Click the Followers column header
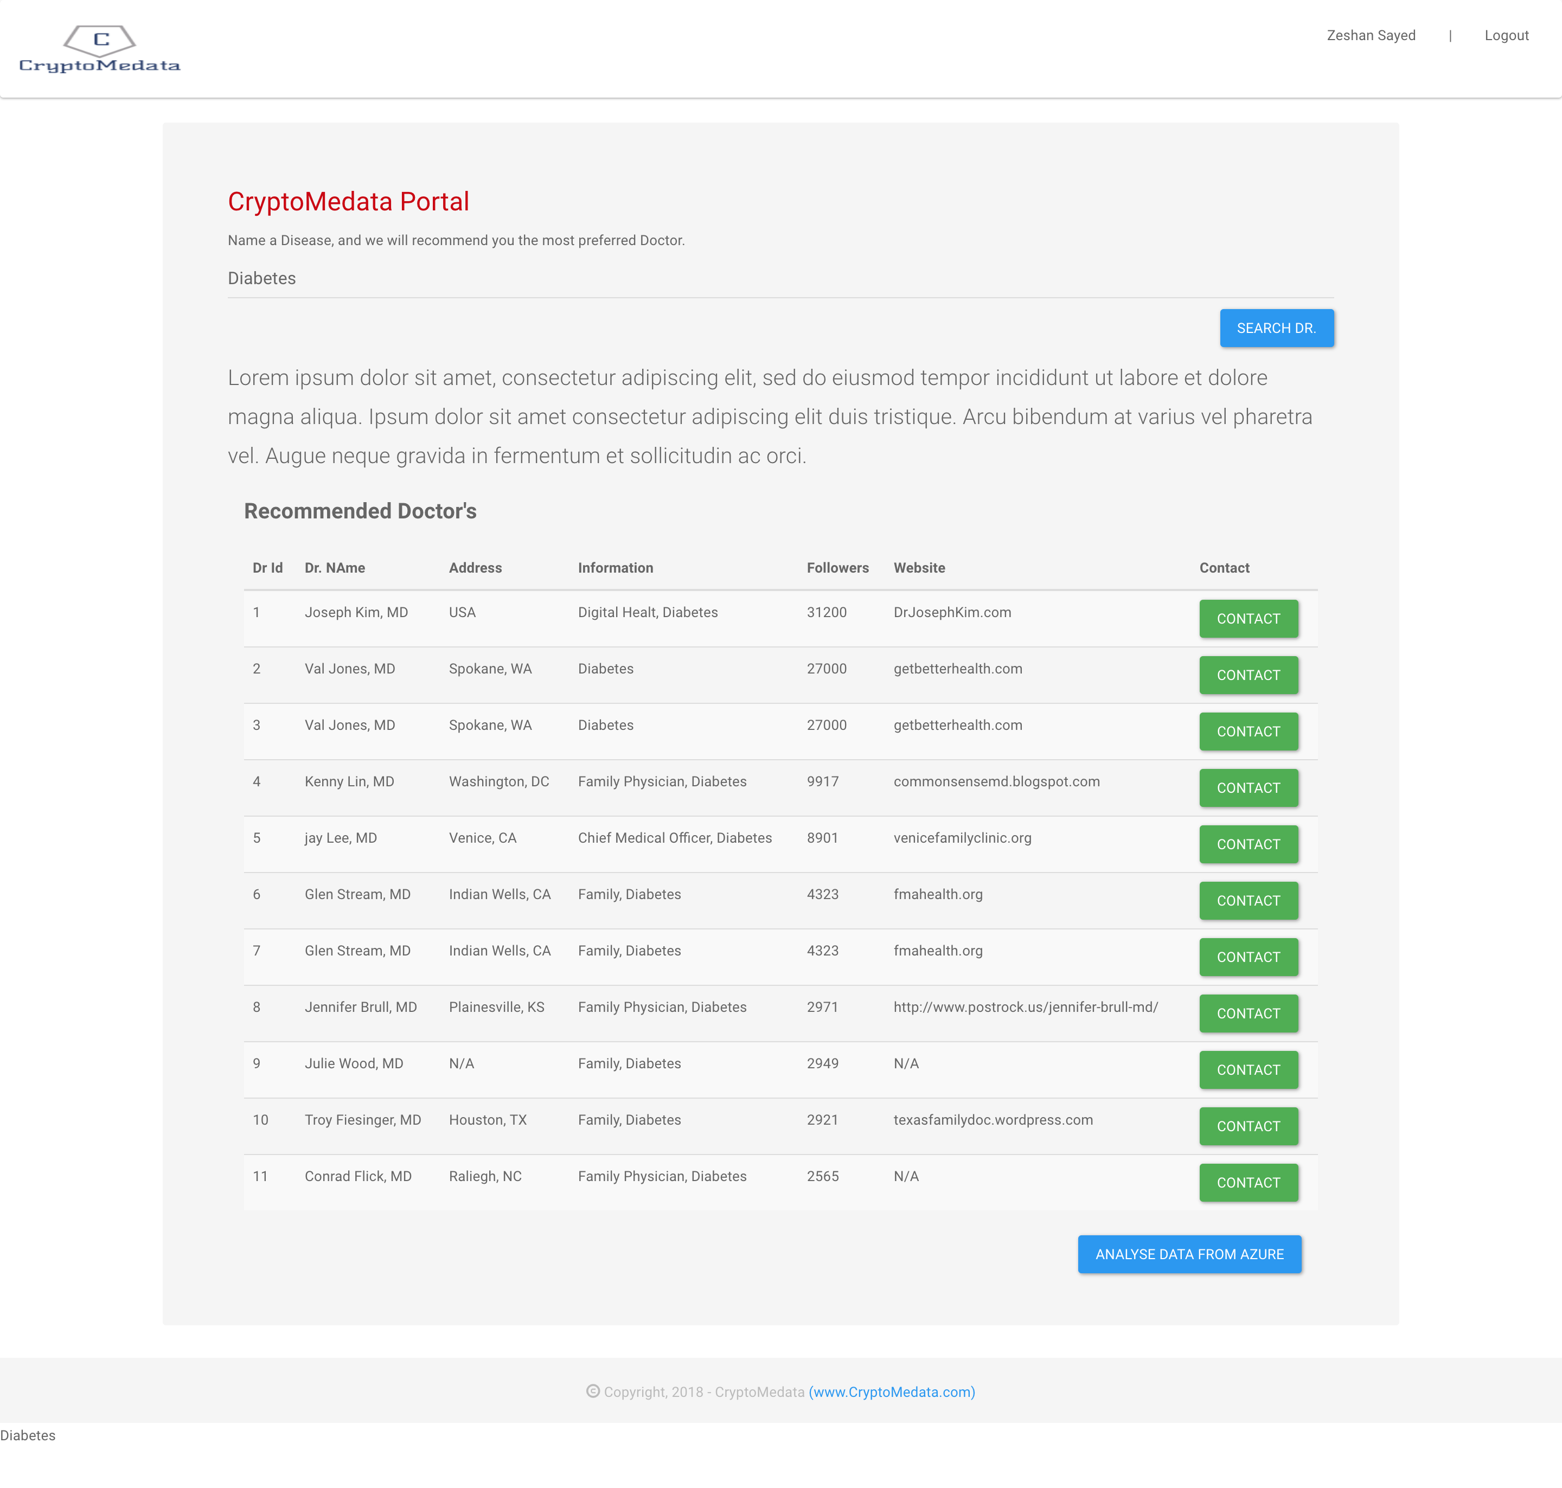The width and height of the screenshot is (1562, 1488). point(837,568)
